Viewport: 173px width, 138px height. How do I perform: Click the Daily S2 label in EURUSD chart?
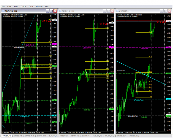pos(87,110)
